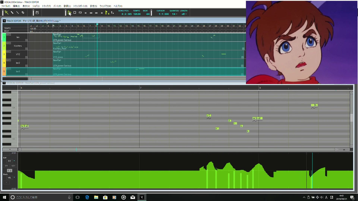Viewport: 358px width, 201px height.
Task: Select the arrow pointer tool
Action: pyautogui.click(x=6, y=13)
